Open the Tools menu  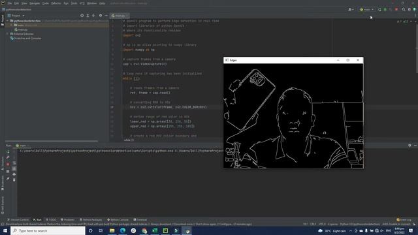74,3
